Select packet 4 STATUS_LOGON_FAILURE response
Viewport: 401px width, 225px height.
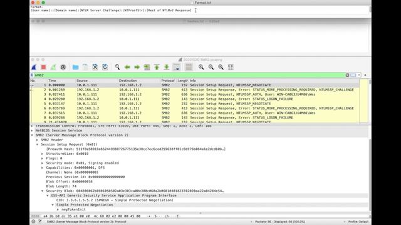coord(195,99)
